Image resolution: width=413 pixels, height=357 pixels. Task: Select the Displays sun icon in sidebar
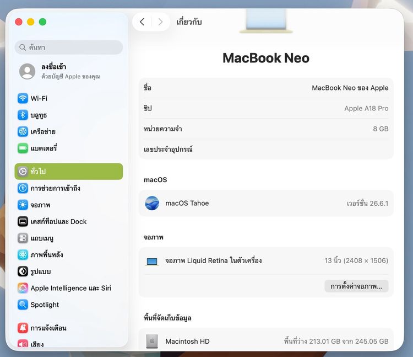[x=23, y=205]
